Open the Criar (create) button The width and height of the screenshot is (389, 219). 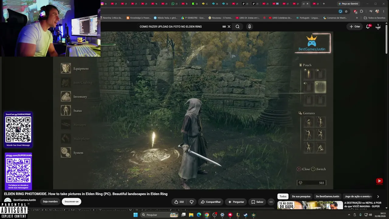[x=355, y=26]
